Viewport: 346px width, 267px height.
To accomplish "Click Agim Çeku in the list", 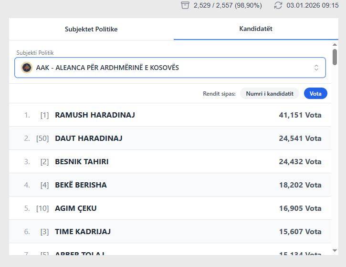I will [76, 208].
